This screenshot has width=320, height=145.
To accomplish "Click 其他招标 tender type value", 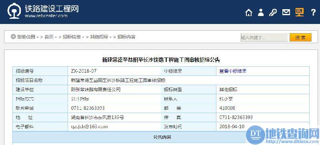I will point(228,89).
